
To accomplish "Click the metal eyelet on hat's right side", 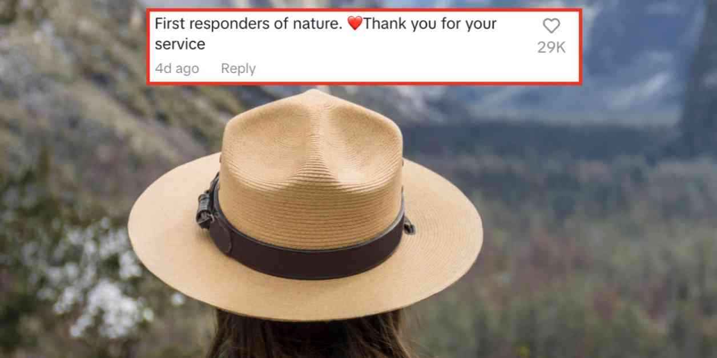I will pyautogui.click(x=409, y=227).
